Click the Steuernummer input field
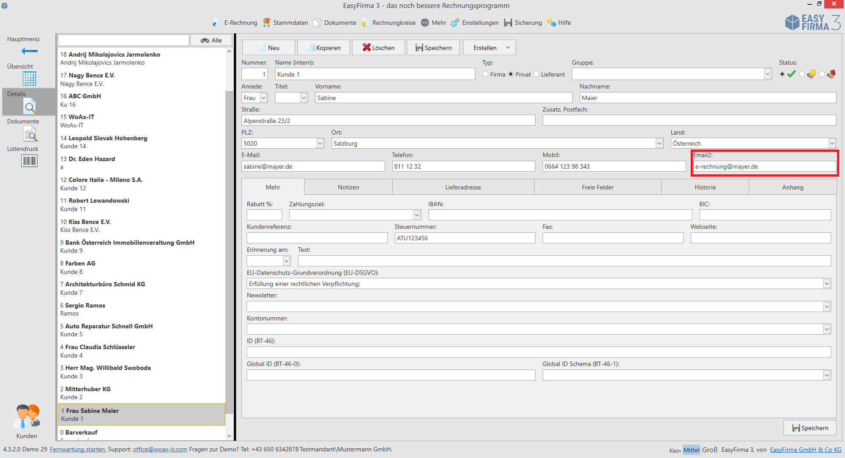 [x=465, y=238]
